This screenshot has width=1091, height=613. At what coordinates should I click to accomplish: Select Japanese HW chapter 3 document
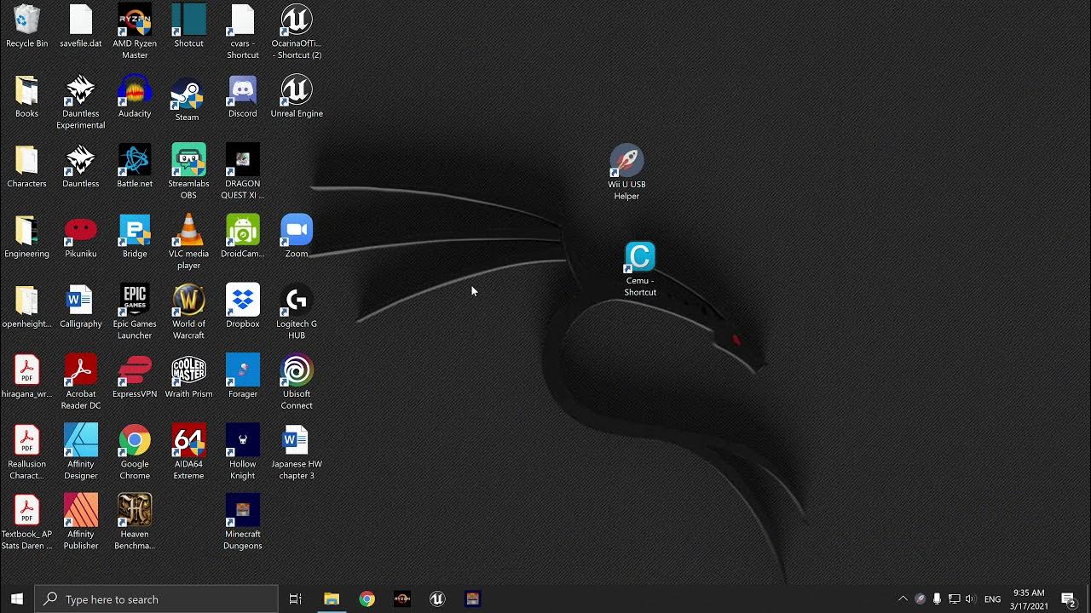(x=297, y=453)
